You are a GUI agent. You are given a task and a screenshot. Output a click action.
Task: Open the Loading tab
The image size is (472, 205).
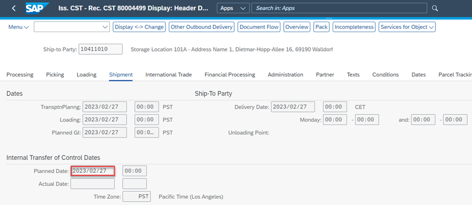[87, 75]
